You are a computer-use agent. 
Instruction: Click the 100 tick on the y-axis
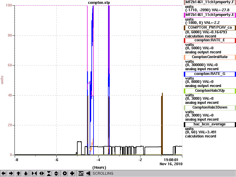(x=9, y=5)
